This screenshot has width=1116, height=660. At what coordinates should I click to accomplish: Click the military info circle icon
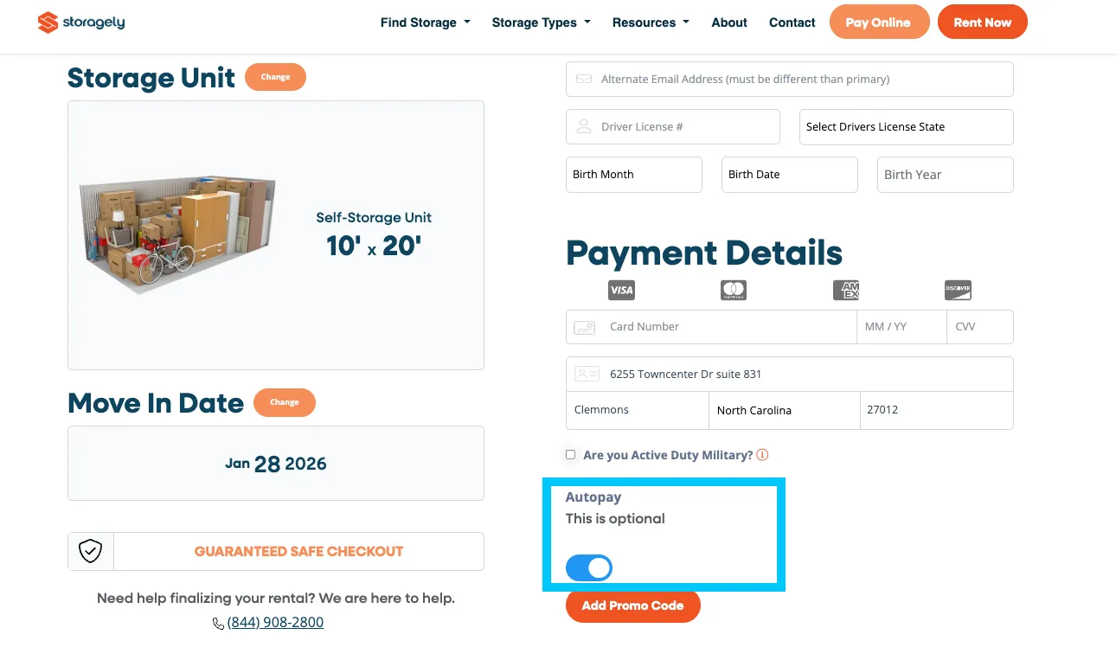[x=762, y=455]
